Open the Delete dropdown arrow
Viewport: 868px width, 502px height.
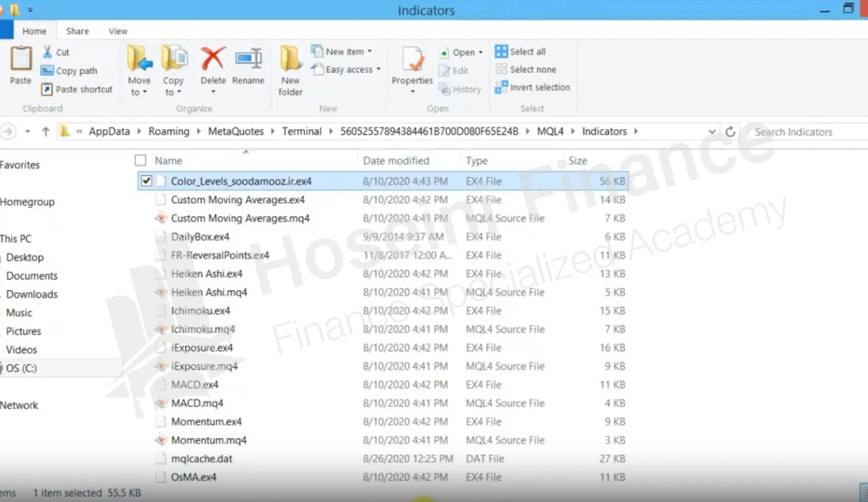pos(213,92)
